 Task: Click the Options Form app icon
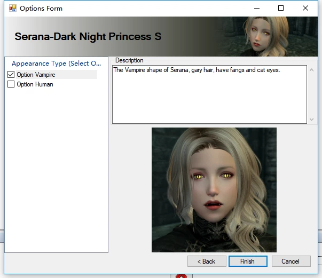[x=13, y=8]
